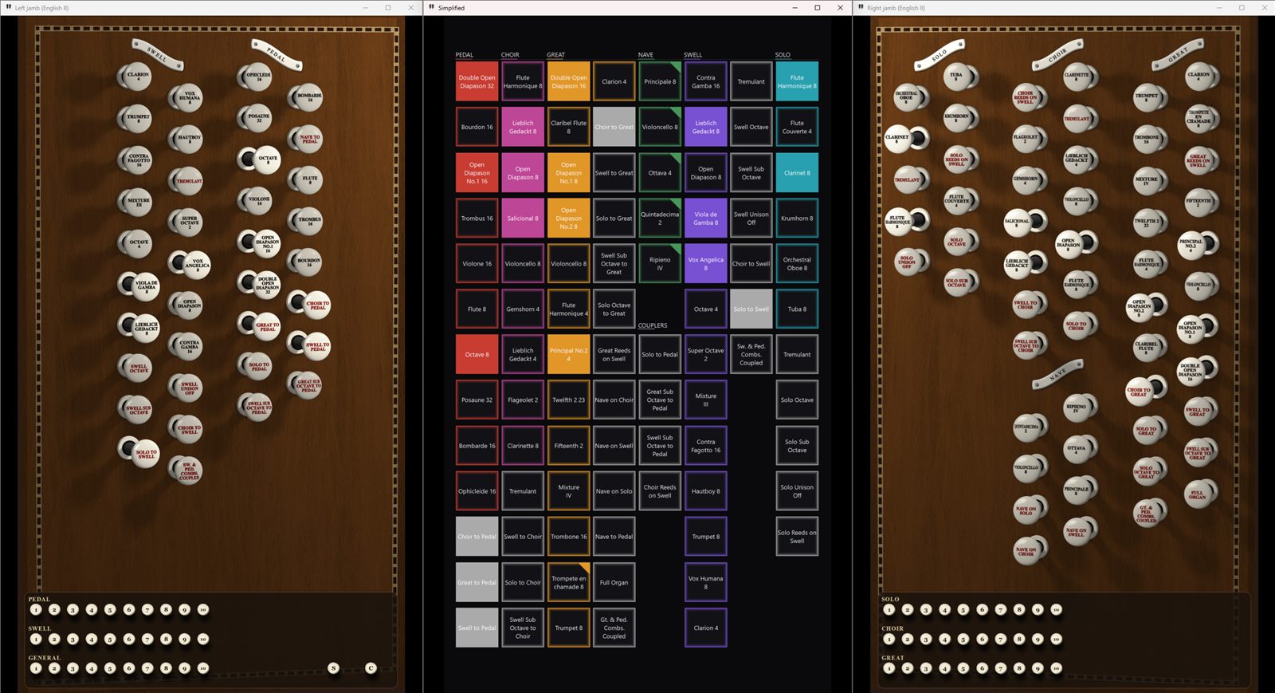Switch off Salicional 8 in the Simplified window
This screenshot has height=693, width=1275.
pyautogui.click(x=523, y=218)
